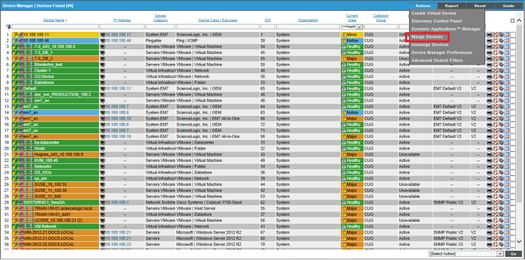Check the checkbox for Cluster 1 row

pos(513,71)
